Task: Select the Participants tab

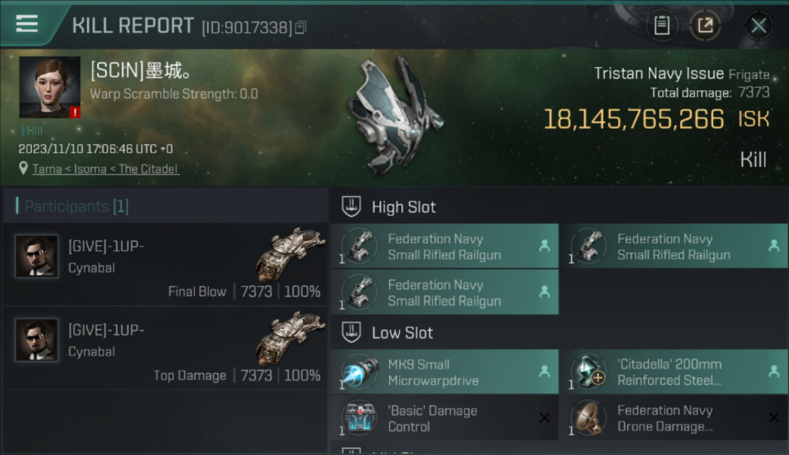Action: point(76,206)
